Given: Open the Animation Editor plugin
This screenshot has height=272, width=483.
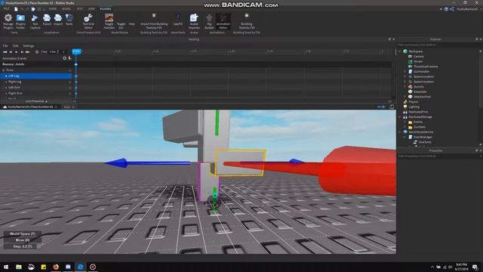Looking at the screenshot, I should coord(223,21).
